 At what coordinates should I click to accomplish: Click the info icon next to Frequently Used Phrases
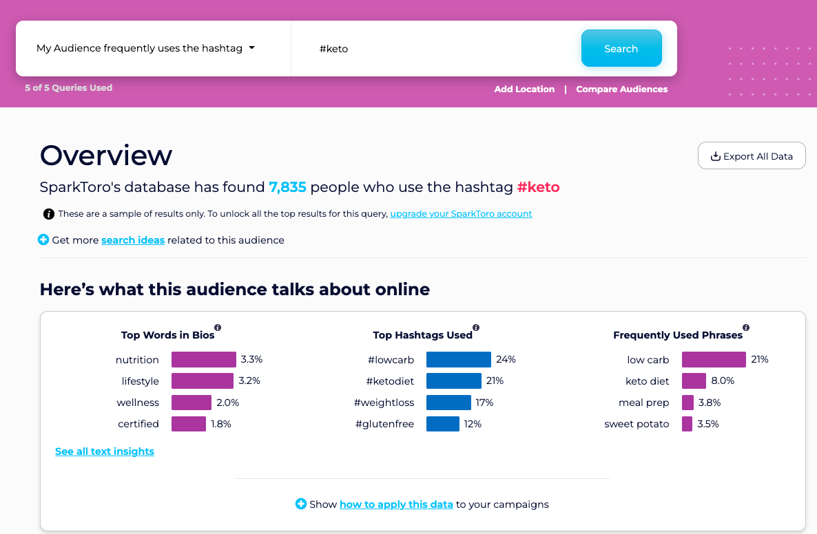(746, 328)
